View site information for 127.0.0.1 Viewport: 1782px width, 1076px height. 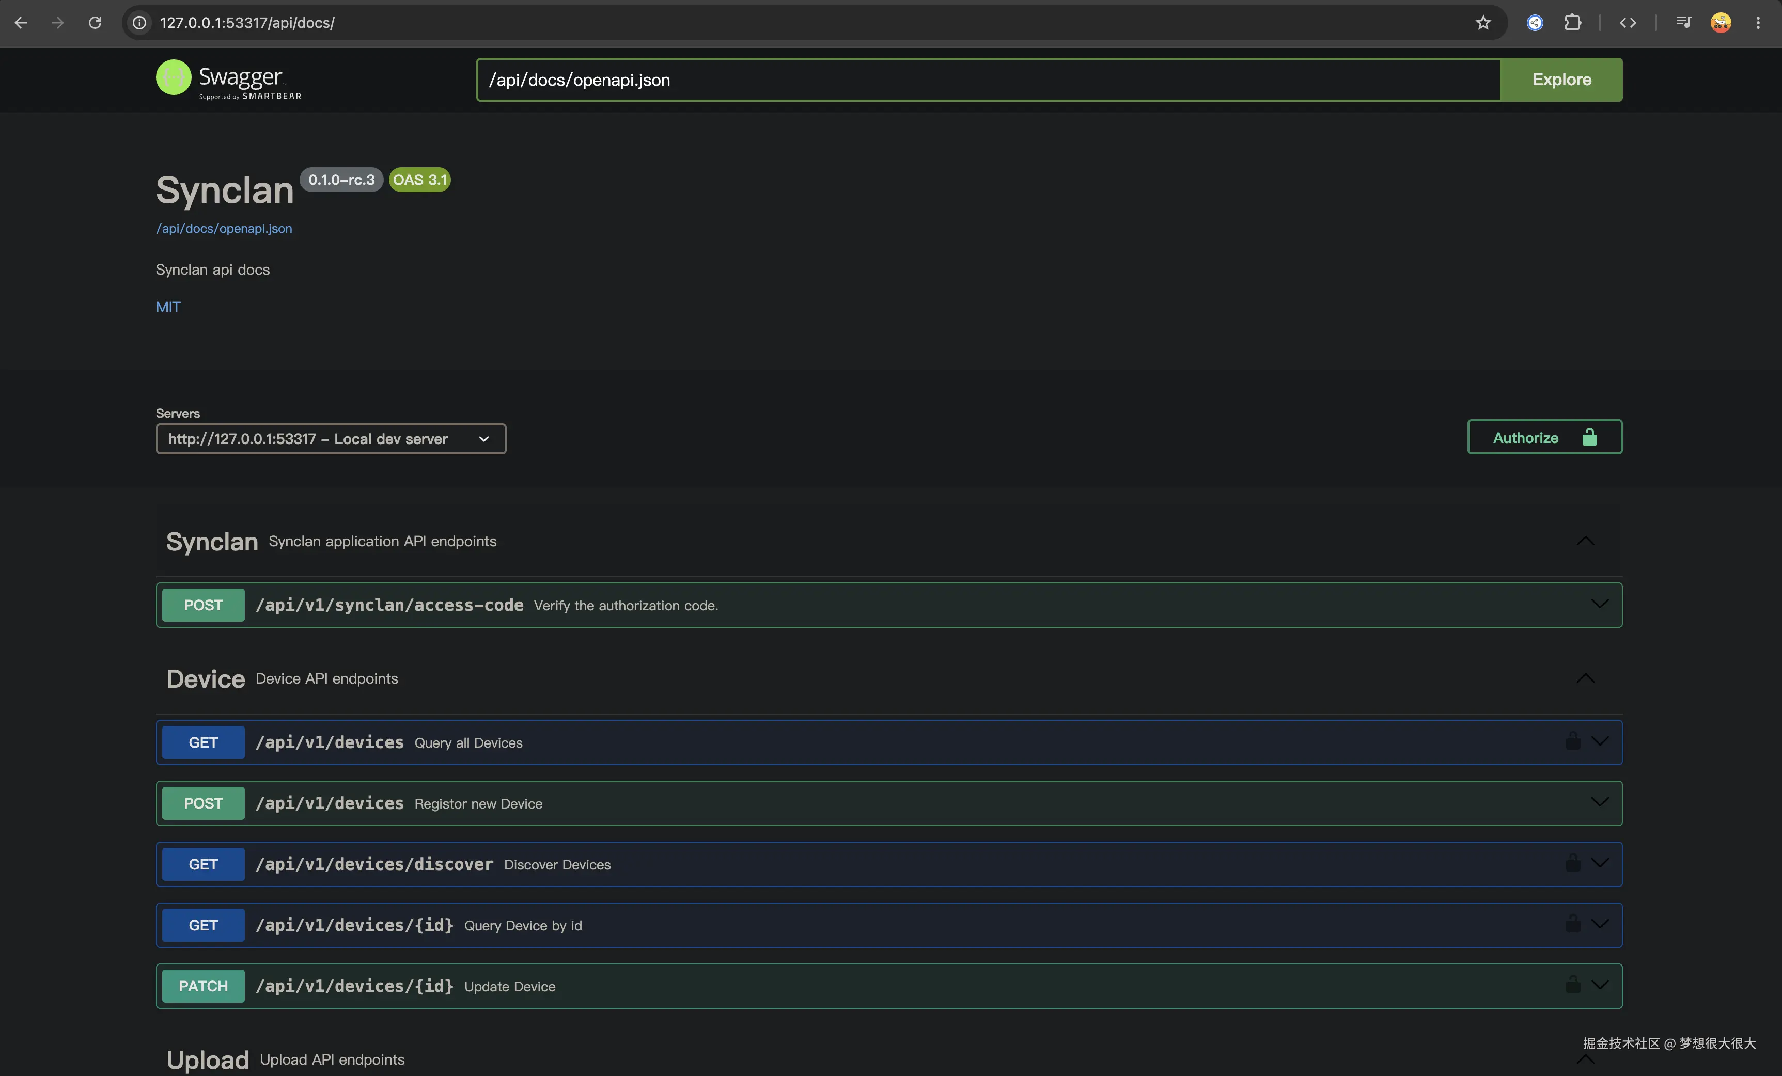click(139, 22)
